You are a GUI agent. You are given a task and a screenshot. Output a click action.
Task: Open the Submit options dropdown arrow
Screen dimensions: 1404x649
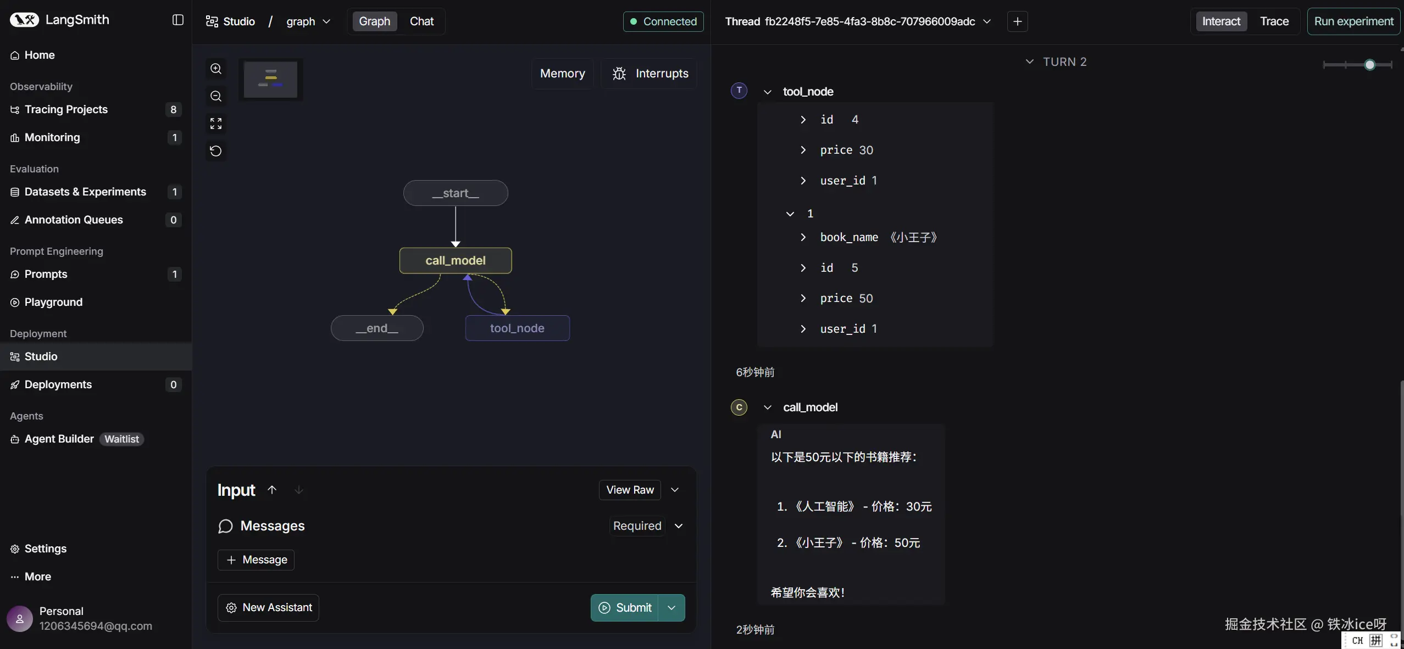tap(672, 608)
